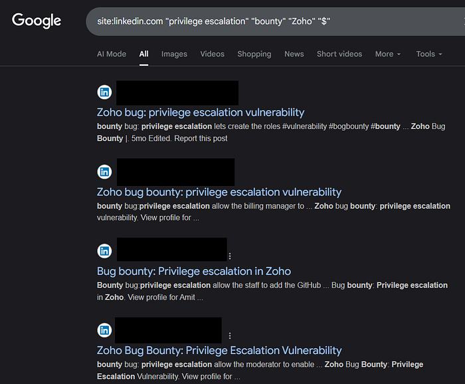465x384 pixels.
Task: Open the Shopping tab
Action: pos(254,54)
